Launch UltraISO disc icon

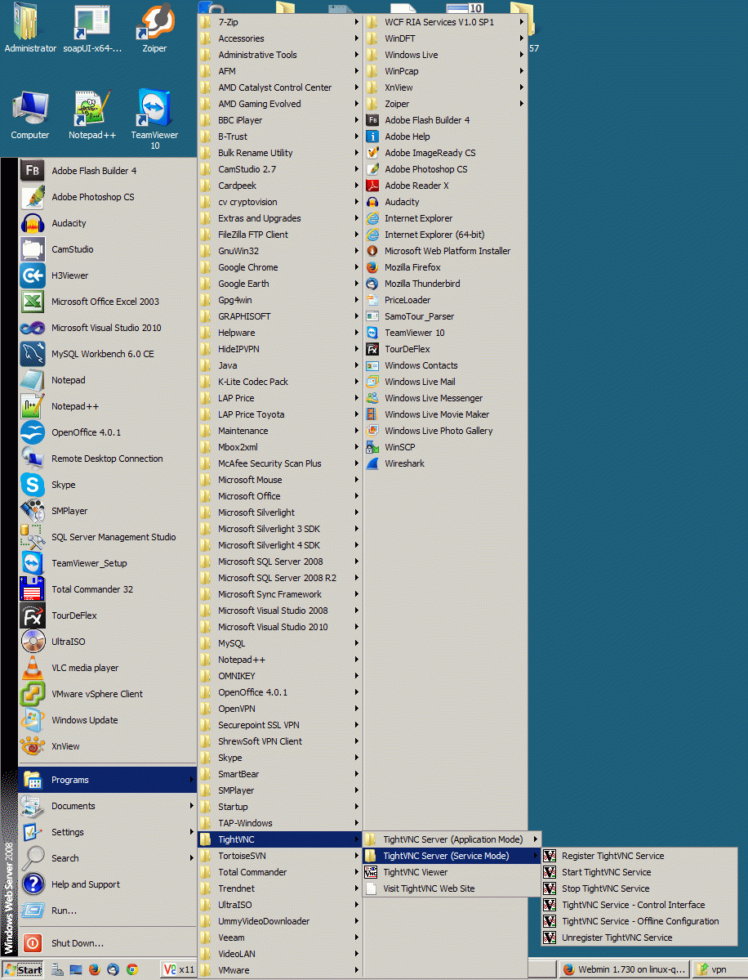33,642
